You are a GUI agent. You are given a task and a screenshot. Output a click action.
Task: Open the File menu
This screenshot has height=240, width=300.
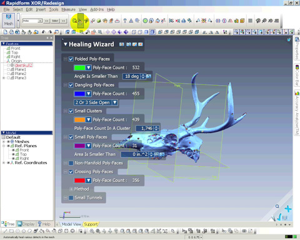click(x=6, y=9)
